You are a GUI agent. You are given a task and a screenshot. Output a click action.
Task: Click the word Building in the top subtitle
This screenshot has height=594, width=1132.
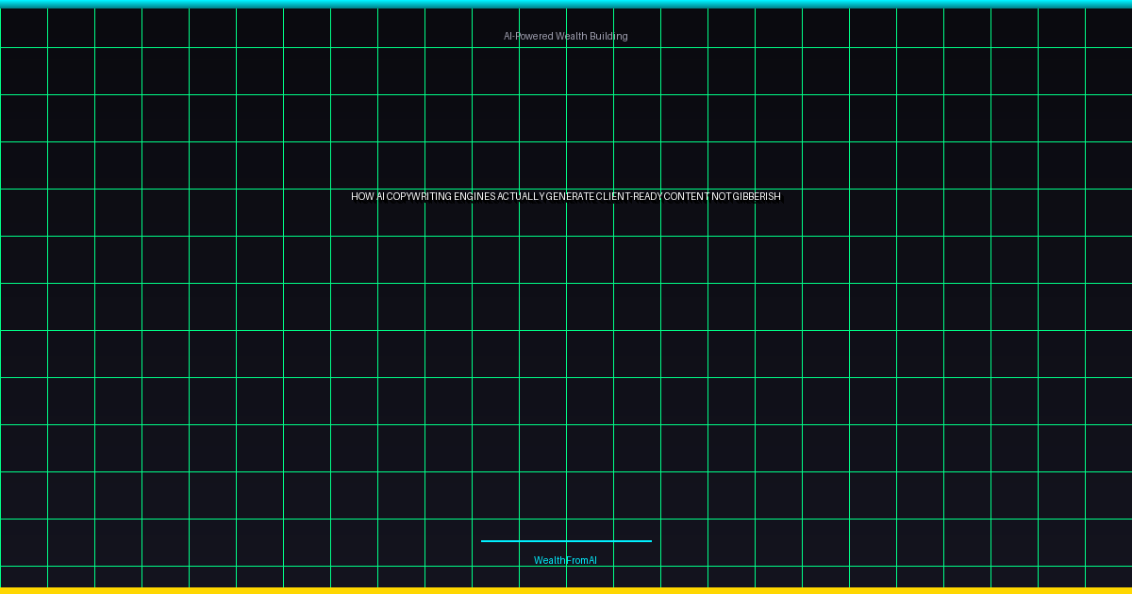tap(609, 36)
